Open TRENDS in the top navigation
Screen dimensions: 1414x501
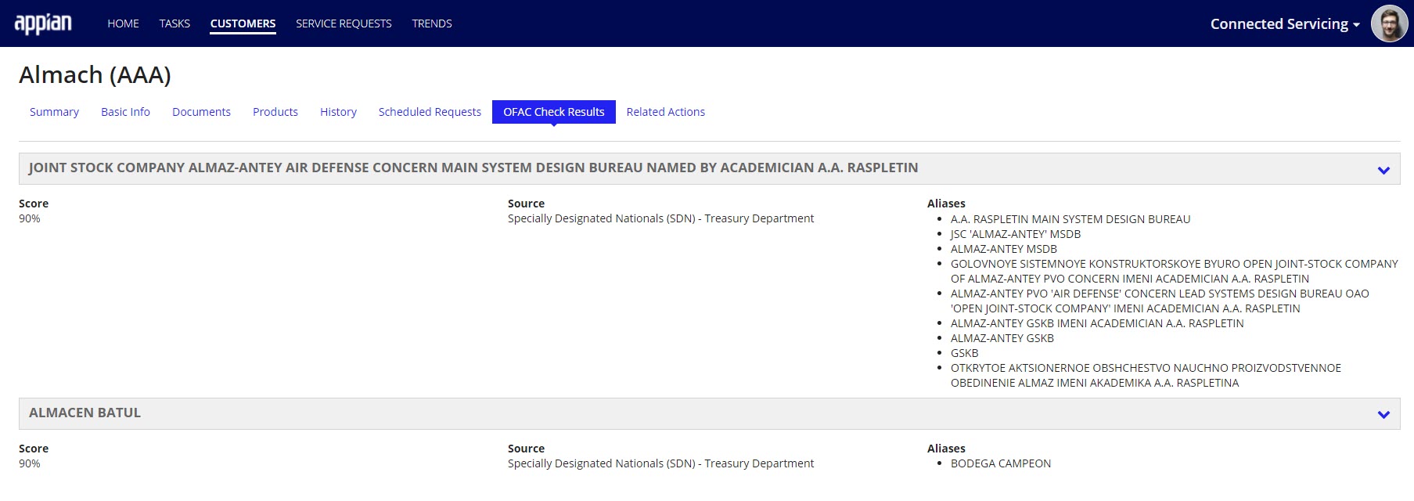click(432, 23)
